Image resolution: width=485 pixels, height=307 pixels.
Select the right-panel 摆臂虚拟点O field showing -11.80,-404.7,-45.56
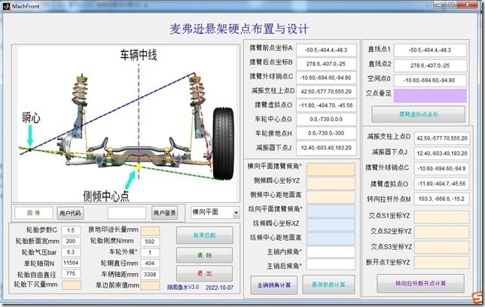coord(441,184)
